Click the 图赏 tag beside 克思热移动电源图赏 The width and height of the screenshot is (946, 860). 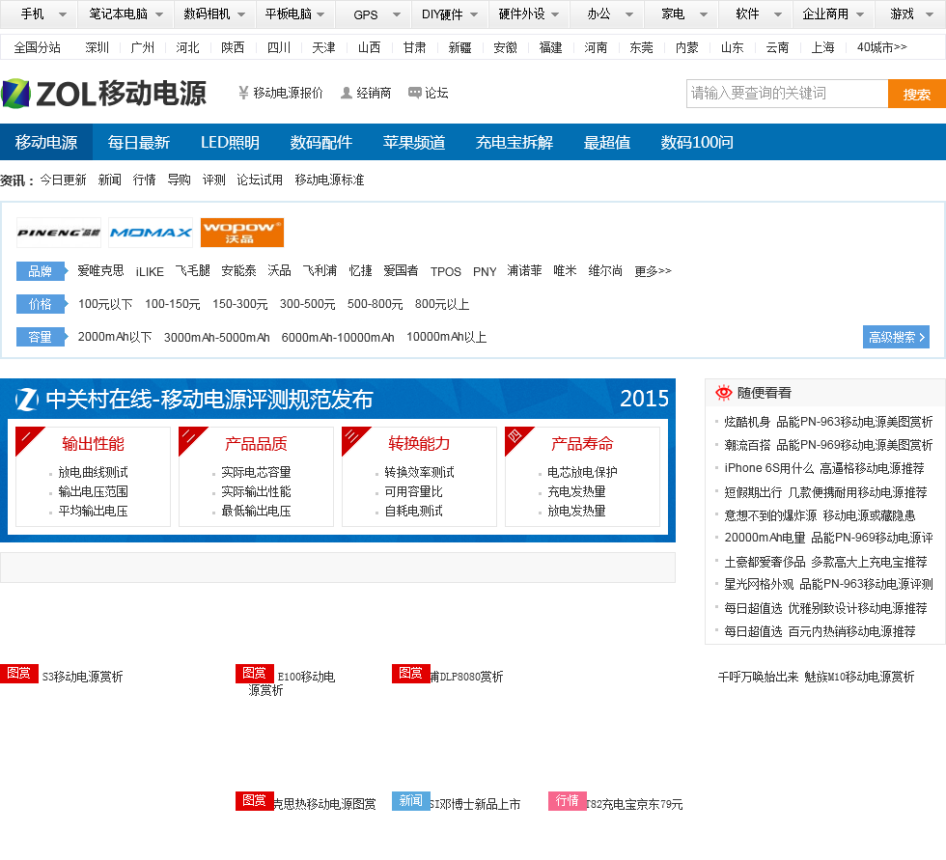click(x=255, y=800)
